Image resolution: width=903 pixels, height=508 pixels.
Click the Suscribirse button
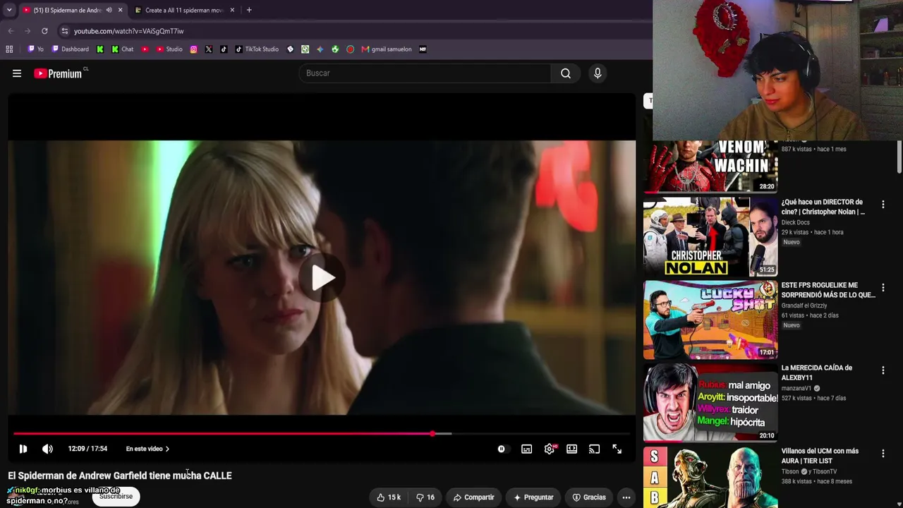click(116, 497)
